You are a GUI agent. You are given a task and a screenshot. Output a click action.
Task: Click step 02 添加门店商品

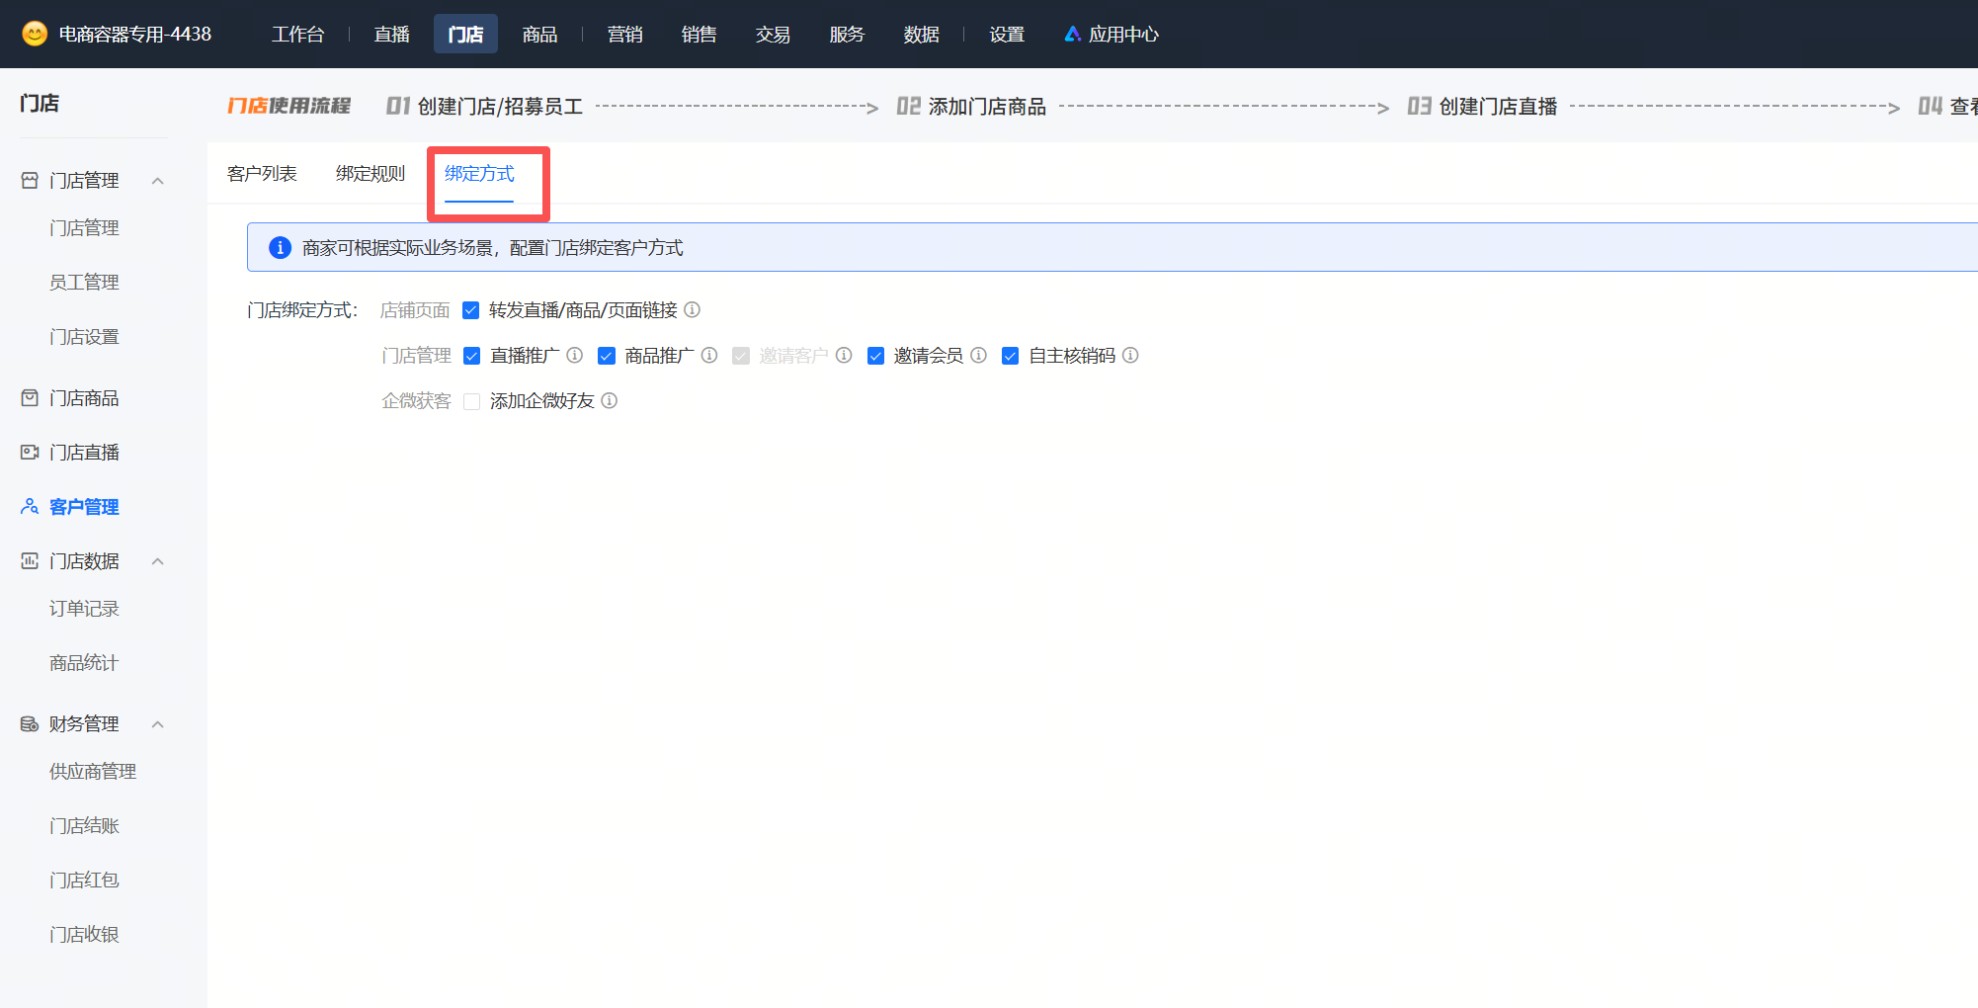(971, 106)
